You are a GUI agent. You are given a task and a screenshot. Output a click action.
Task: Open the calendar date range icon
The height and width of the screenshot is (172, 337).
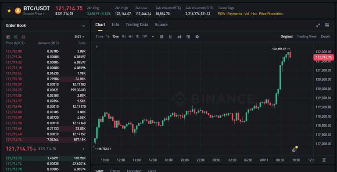point(162,37)
